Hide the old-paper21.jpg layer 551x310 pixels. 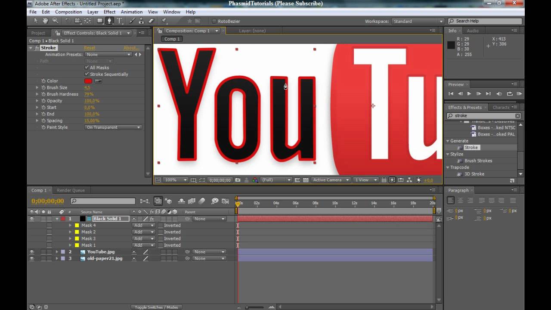tap(31, 258)
